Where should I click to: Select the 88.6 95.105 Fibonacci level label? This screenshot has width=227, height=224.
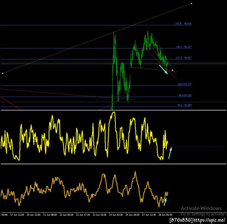tap(185, 95)
